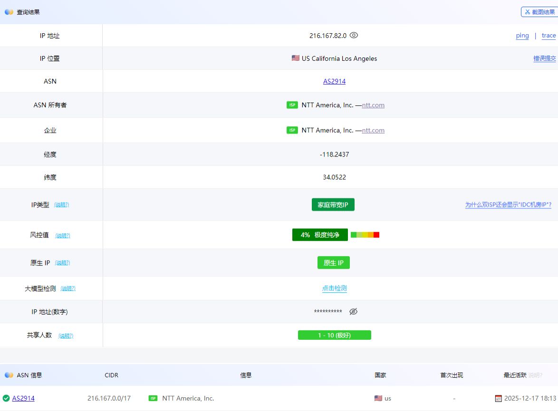Toggle the eye icon beside IP 216.167.82.0
Image resolution: width=558 pixels, height=411 pixels.
354,36
